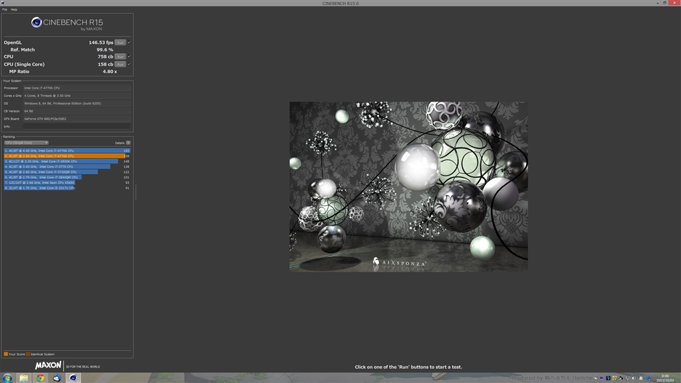The image size is (681, 383).
Task: Toggle the CPU (Single Core) test checkbox
Action: 129,64
